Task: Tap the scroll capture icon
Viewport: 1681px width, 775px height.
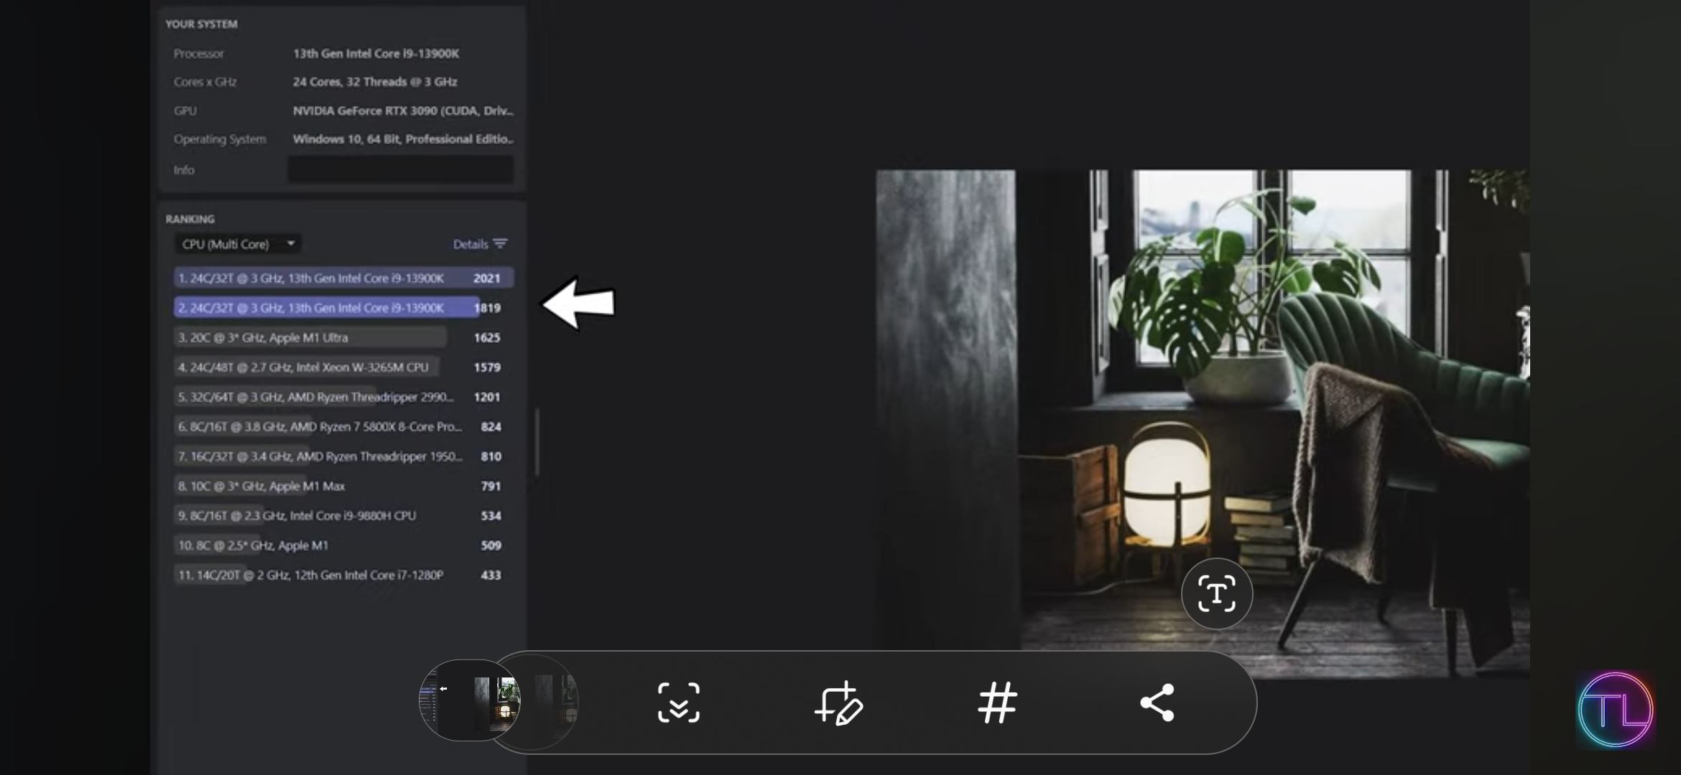Action: click(678, 703)
